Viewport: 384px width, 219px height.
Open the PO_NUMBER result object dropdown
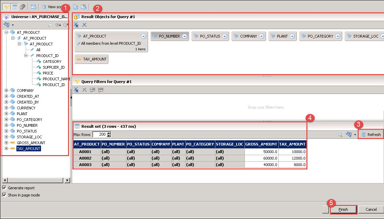184,36
